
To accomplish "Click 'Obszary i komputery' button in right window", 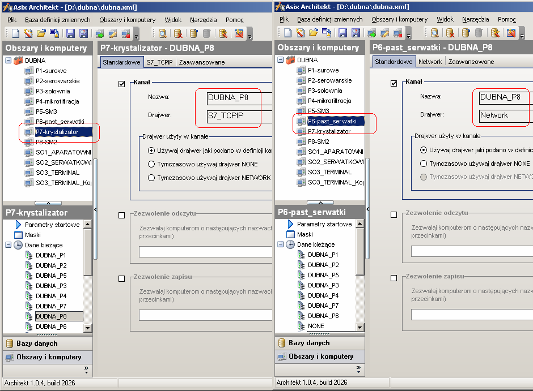I will tap(320, 356).
